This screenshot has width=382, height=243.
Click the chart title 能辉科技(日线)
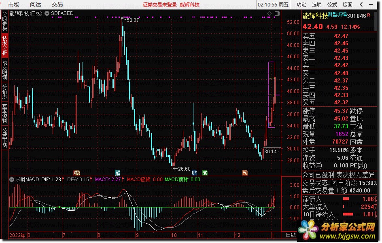click(x=26, y=13)
